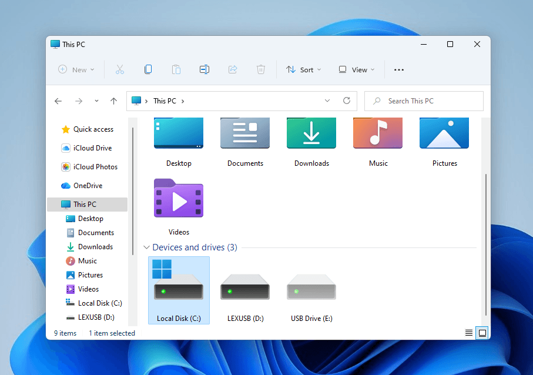Click Devices and drives (3) header
Image resolution: width=533 pixels, height=375 pixels.
(x=195, y=247)
